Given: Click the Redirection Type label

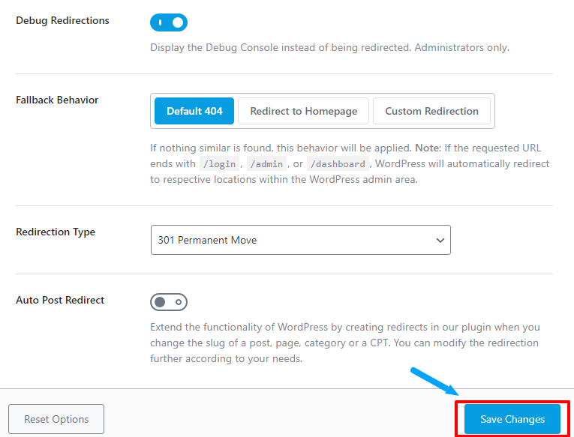Looking at the screenshot, I should [56, 232].
